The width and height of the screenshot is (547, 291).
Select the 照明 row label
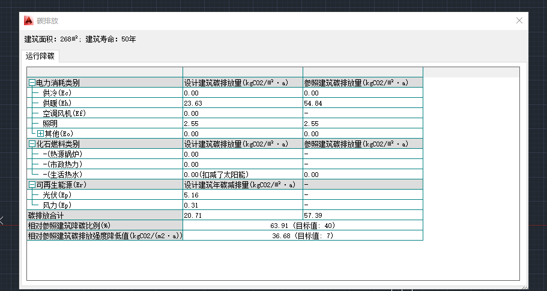pyautogui.click(x=49, y=124)
